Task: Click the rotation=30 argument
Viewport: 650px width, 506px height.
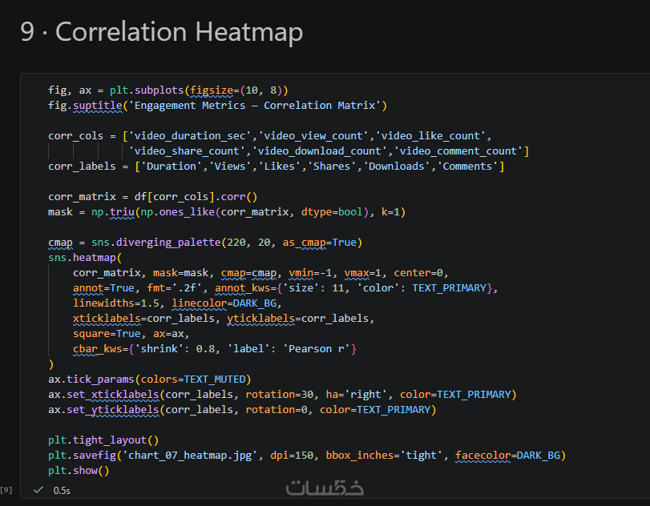Action: 280,395
